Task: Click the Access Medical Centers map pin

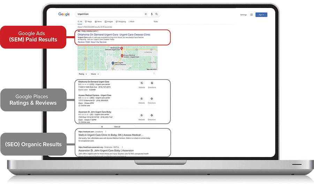Action: point(122,56)
